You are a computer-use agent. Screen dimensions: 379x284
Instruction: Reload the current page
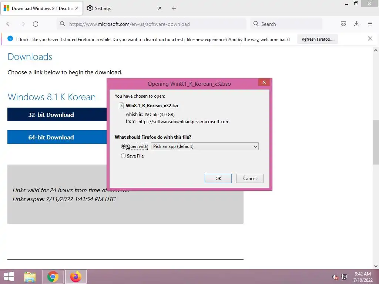(x=36, y=24)
